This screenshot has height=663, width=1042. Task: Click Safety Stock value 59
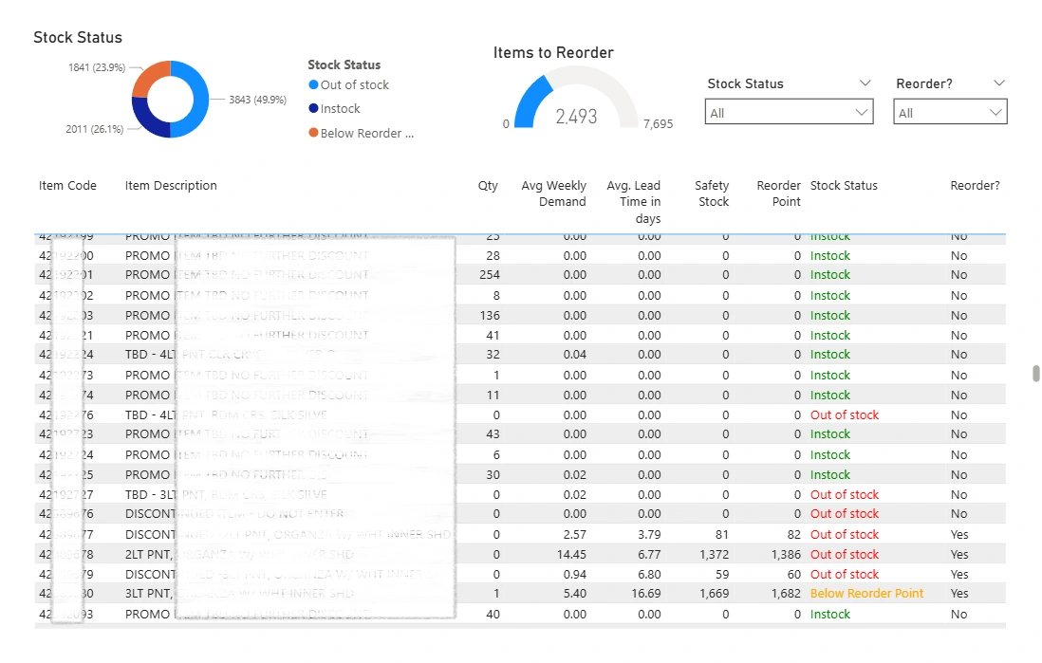click(722, 574)
